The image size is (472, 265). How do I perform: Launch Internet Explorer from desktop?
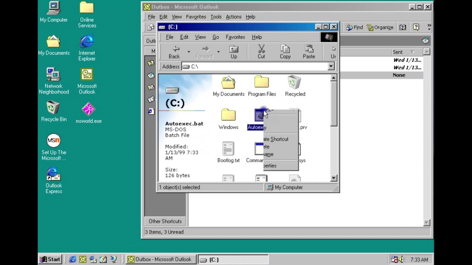pyautogui.click(x=87, y=48)
